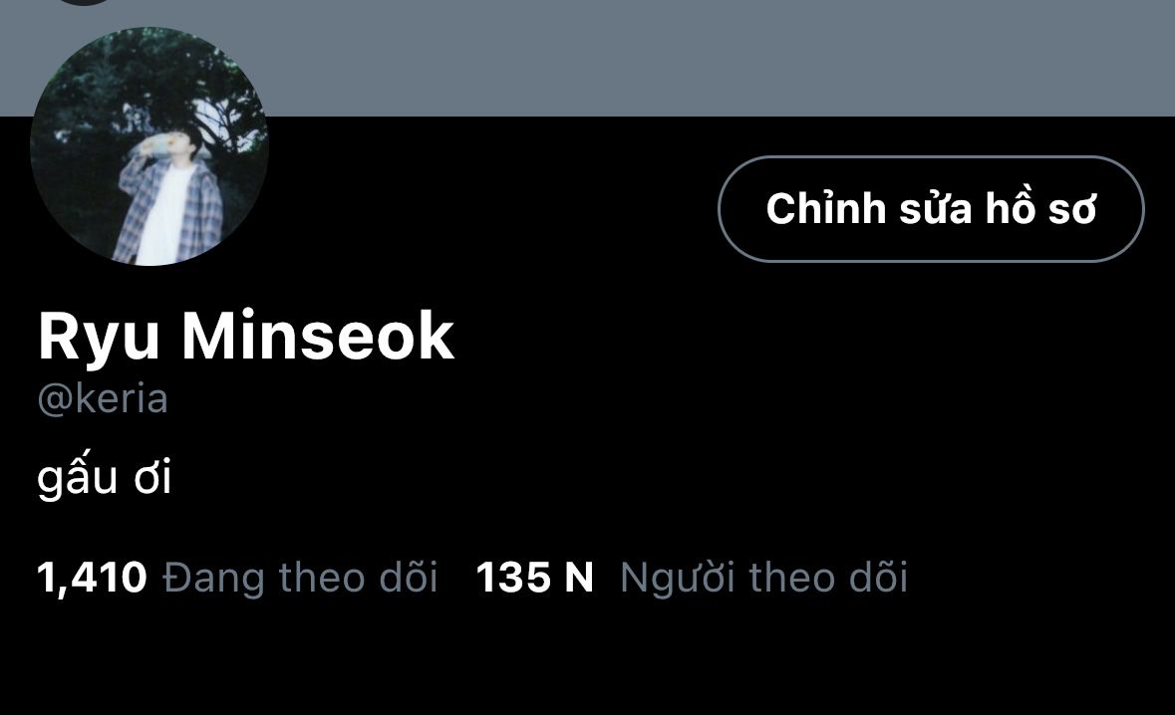Click the Người theo dõi label
The width and height of the screenshot is (1175, 715).
pyautogui.click(x=763, y=578)
